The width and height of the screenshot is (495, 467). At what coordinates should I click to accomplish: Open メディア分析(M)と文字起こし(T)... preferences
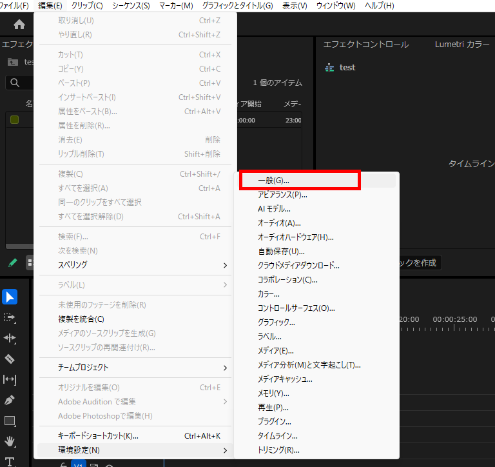point(316,365)
